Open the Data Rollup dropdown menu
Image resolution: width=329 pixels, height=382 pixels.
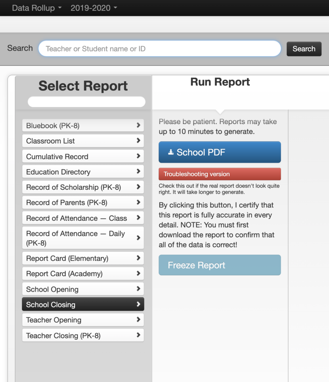(37, 8)
